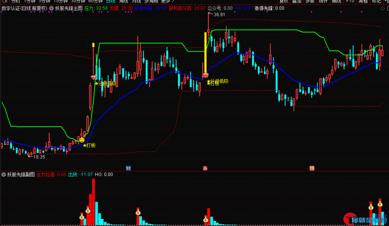The image size is (389, 226).
Task: Click the leftmost money bag icon in sub-chart
Action: click(82, 216)
